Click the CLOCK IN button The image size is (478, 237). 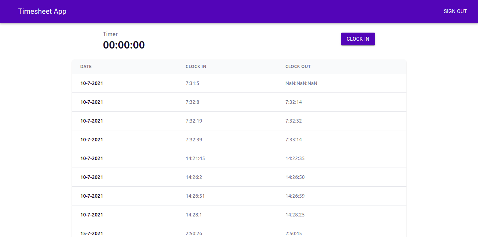tap(358, 39)
